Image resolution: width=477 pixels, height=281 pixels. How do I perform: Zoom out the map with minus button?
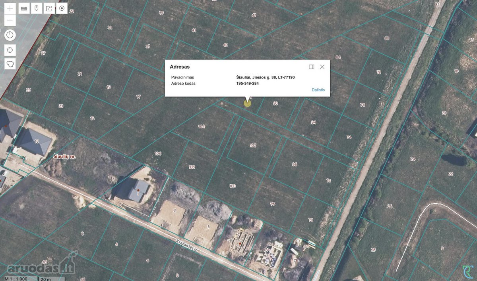tap(10, 20)
